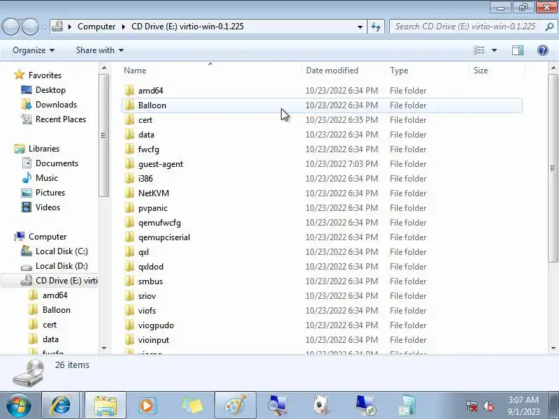
Task: Select the pvpanic folder row
Action: pos(322,207)
